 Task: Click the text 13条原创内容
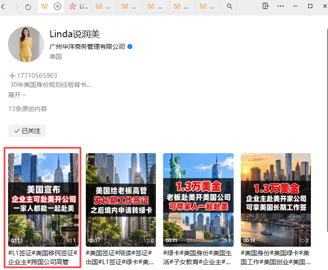27,109
